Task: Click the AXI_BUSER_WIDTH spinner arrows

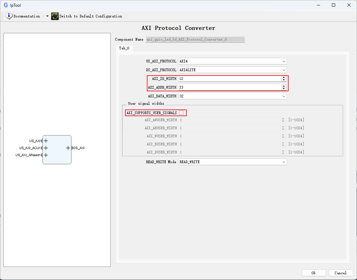Action: tap(283, 152)
